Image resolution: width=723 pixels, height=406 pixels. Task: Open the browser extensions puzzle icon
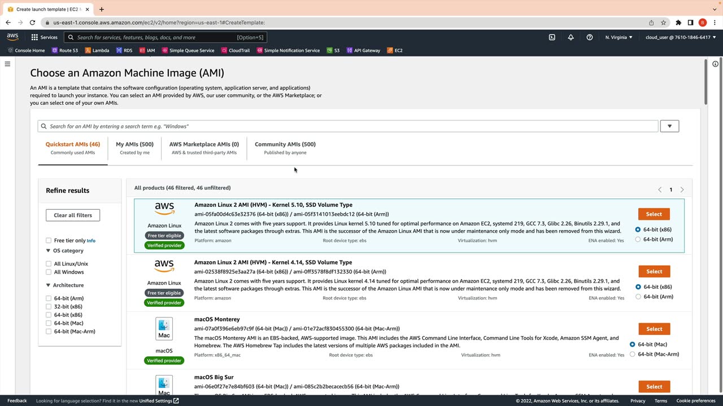(x=678, y=23)
